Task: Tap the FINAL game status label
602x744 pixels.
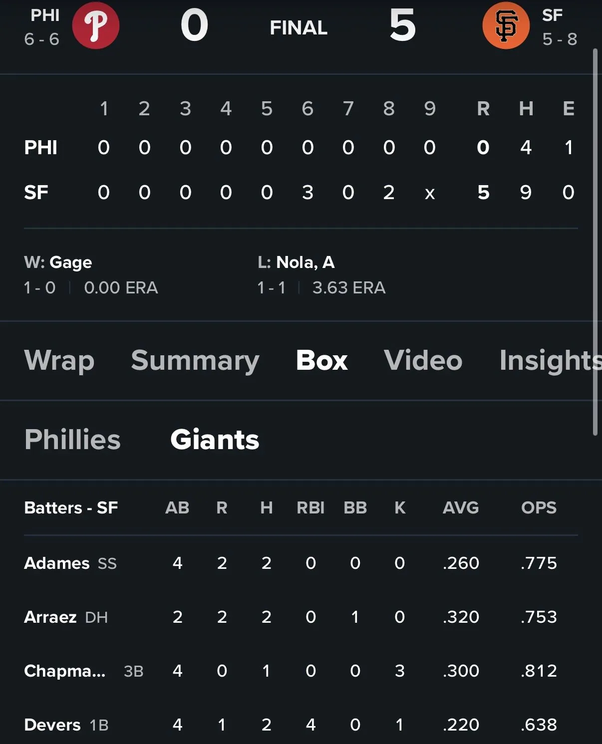Action: (299, 28)
